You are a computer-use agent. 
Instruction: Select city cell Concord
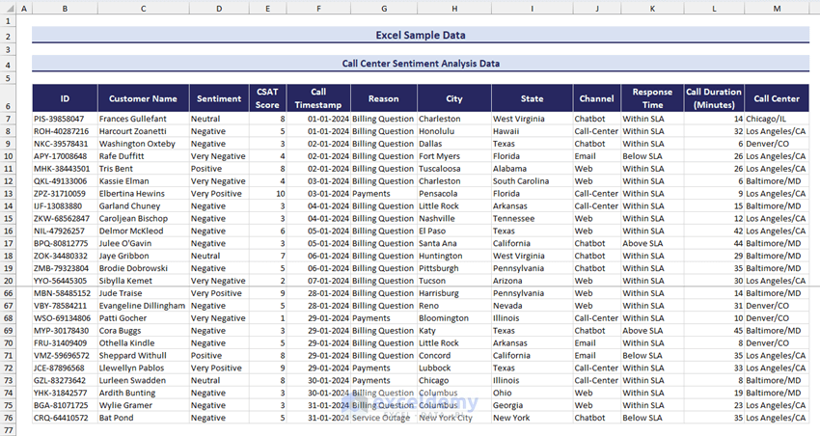click(454, 356)
